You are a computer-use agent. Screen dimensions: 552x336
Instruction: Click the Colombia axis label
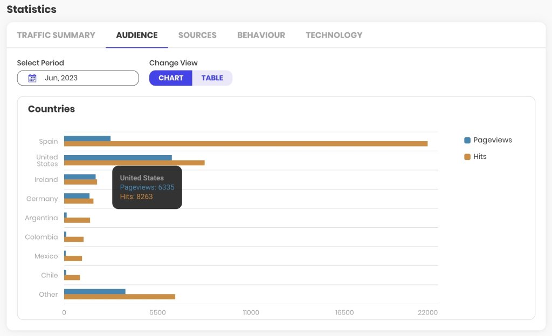pyautogui.click(x=41, y=237)
